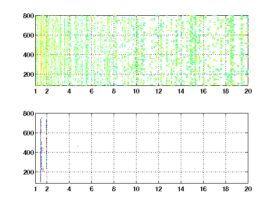The image size is (274, 206).
Task: Click x-axis label 12 under bottom plot
Action: point(158,189)
